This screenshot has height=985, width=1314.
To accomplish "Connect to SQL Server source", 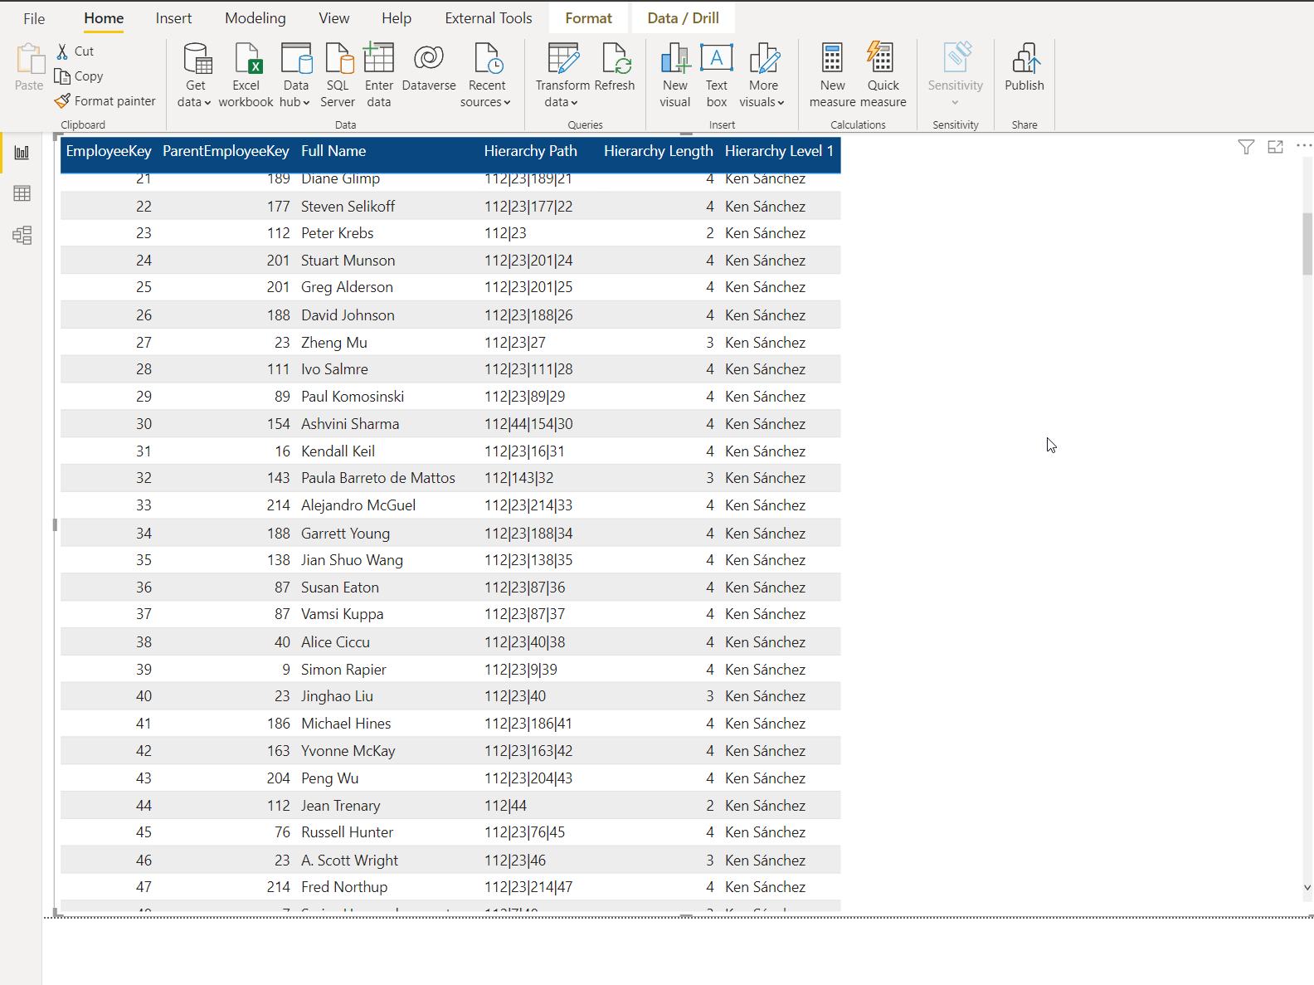I will (338, 75).
